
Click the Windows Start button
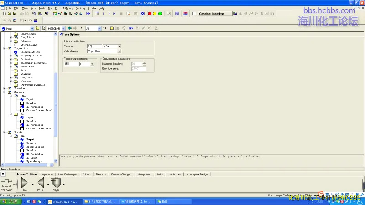tap(11, 201)
